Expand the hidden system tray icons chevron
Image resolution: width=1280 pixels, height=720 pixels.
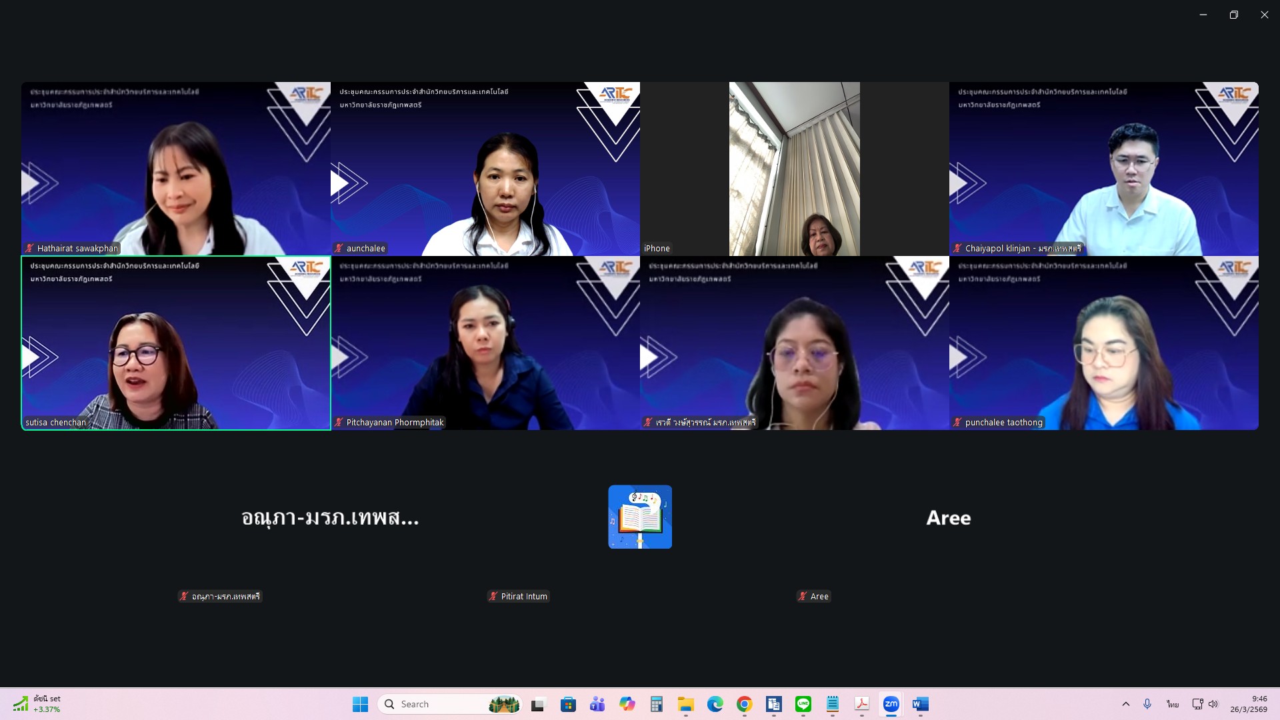point(1126,704)
